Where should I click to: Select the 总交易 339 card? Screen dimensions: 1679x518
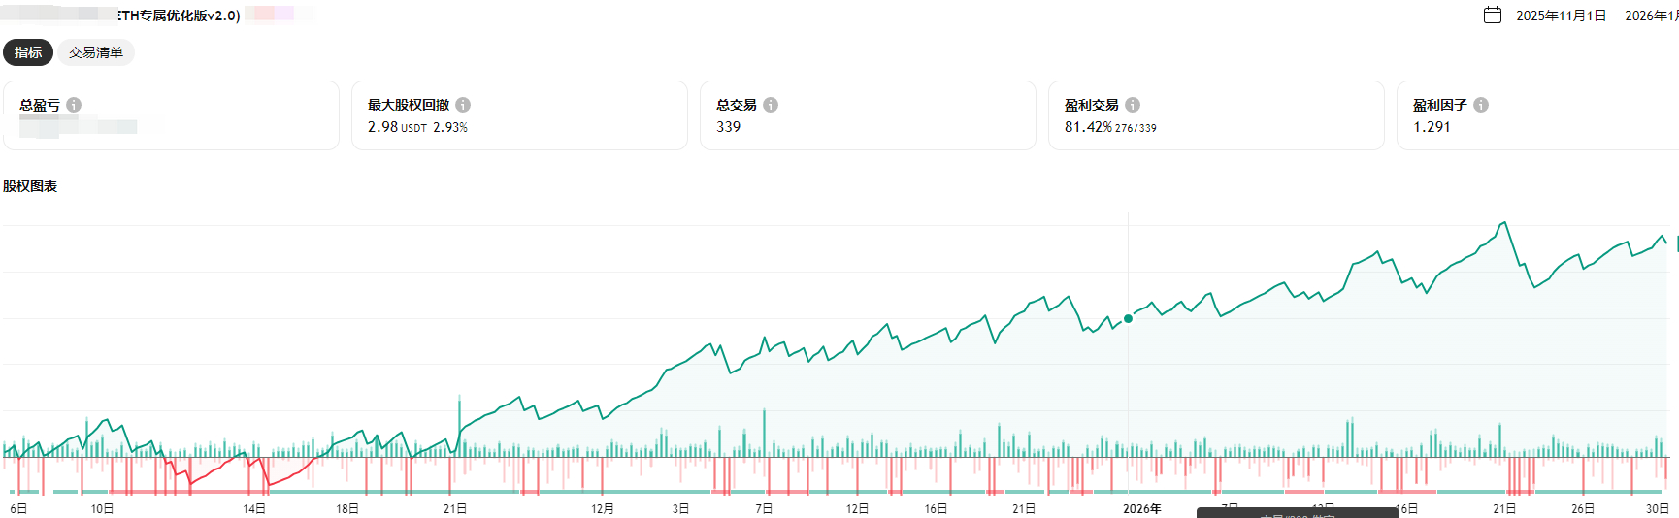(x=868, y=115)
